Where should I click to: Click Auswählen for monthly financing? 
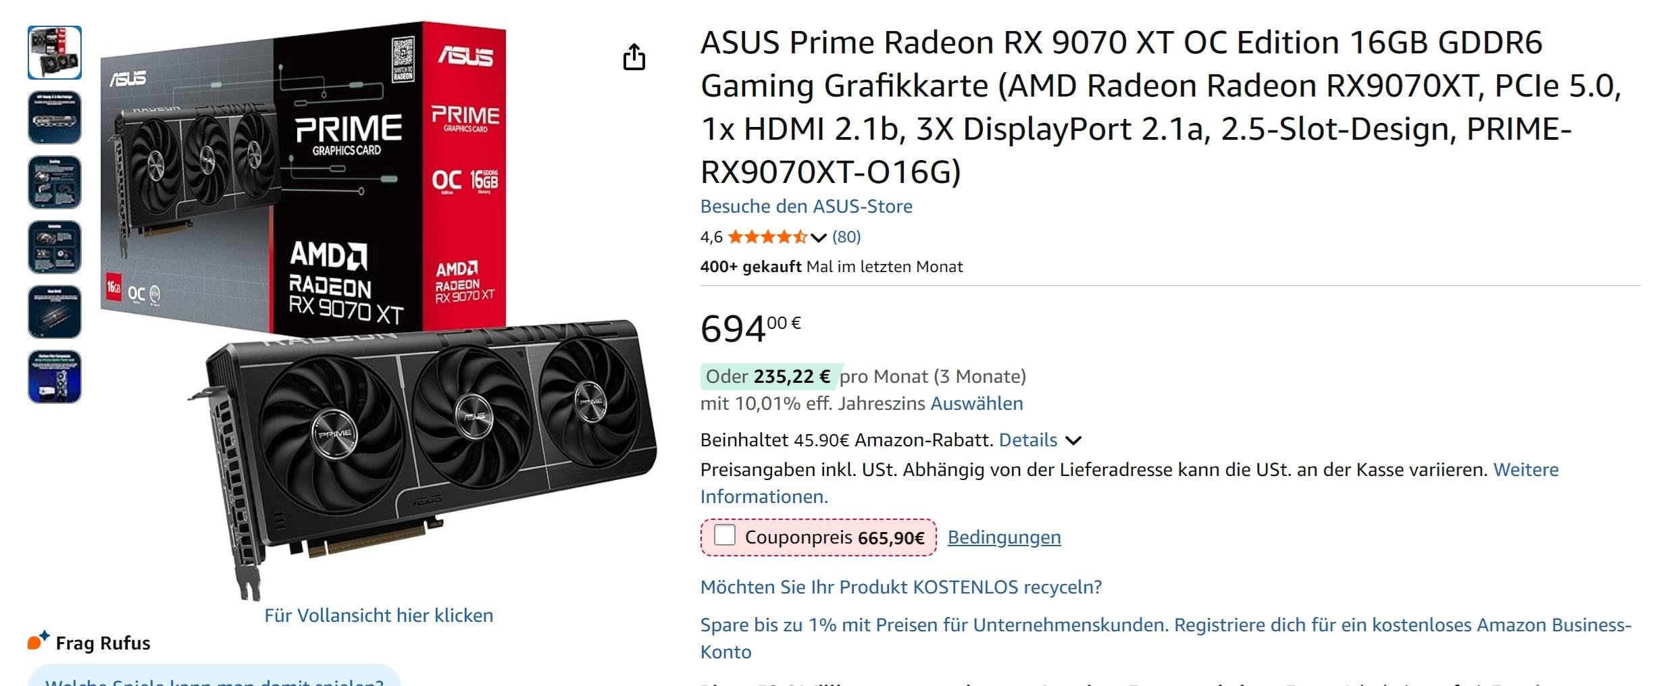pos(976,404)
